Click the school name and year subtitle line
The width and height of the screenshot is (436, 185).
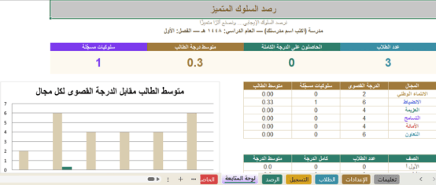pyautogui.click(x=243, y=31)
